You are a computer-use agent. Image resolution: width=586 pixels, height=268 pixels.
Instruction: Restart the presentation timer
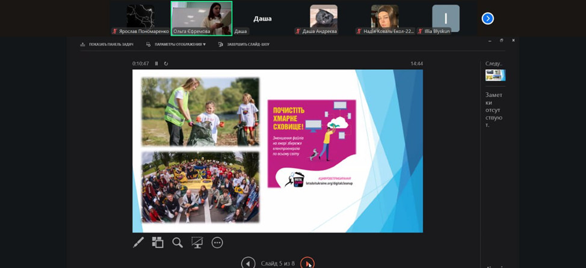click(x=166, y=64)
